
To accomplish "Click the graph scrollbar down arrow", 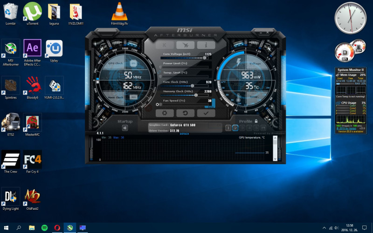I will click(275, 159).
